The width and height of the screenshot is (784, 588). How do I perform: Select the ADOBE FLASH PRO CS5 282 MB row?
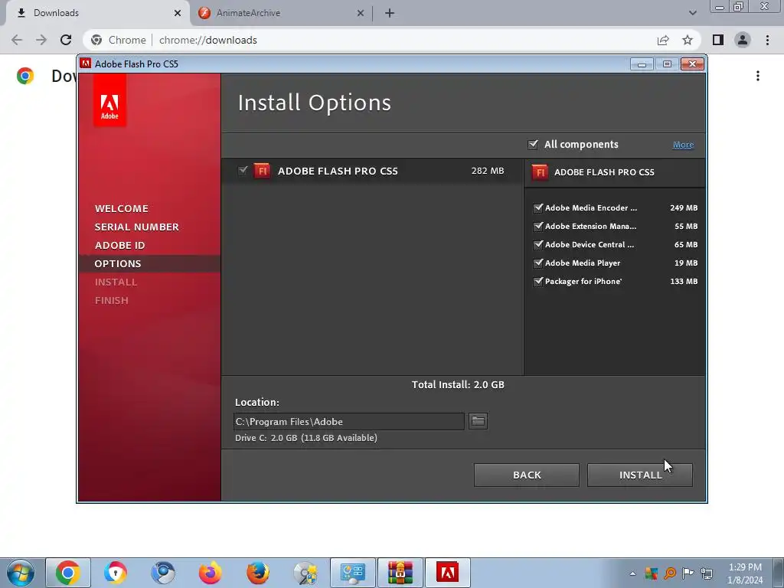373,171
